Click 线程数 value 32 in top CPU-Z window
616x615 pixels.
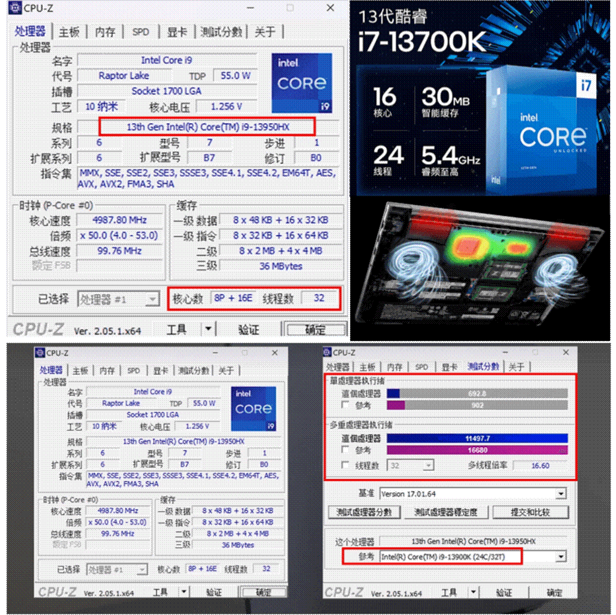pyautogui.click(x=319, y=298)
